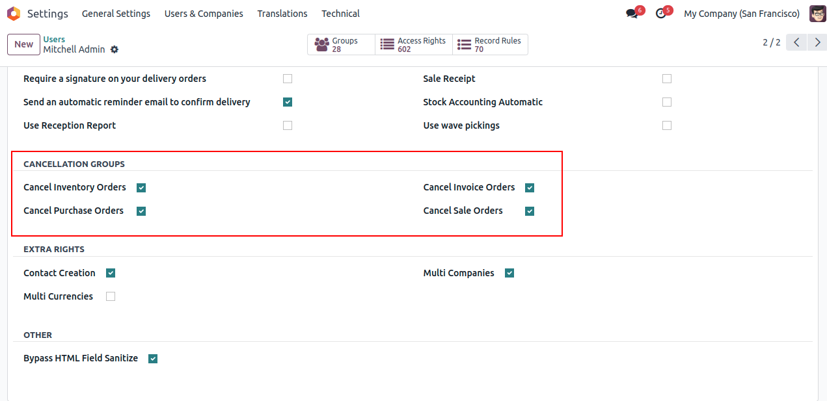The width and height of the screenshot is (827, 401).
Task: Expand the Users & Companies menu
Action: (204, 14)
